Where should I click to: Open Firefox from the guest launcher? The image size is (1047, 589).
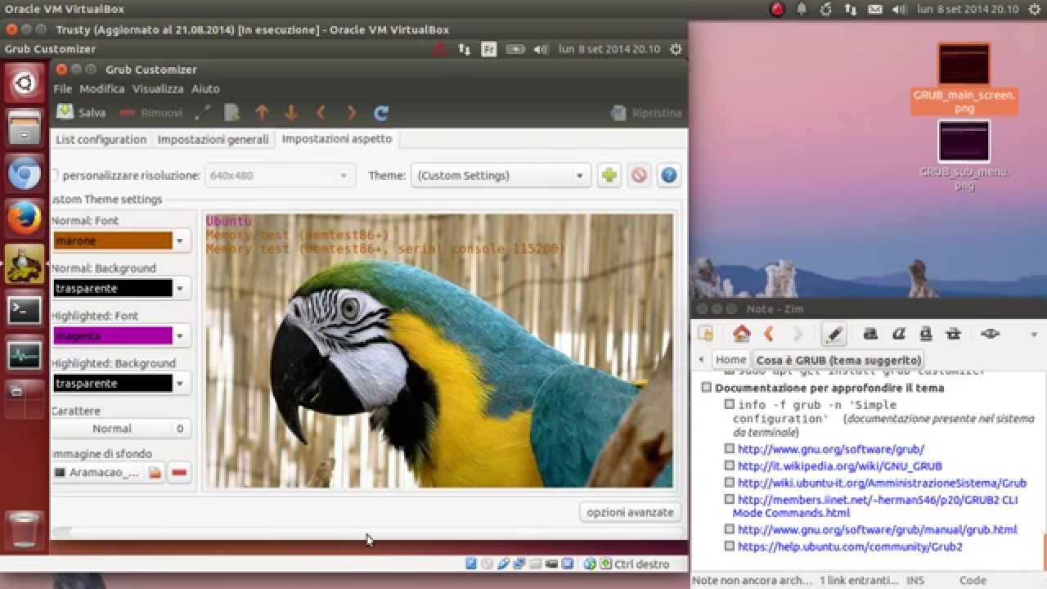coord(25,219)
